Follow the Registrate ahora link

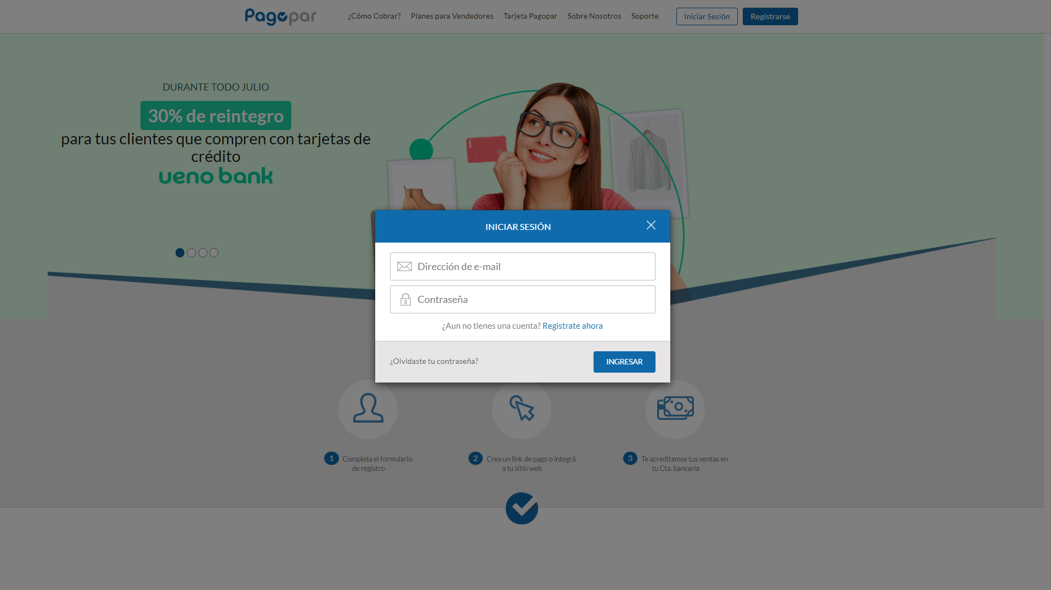click(x=572, y=325)
